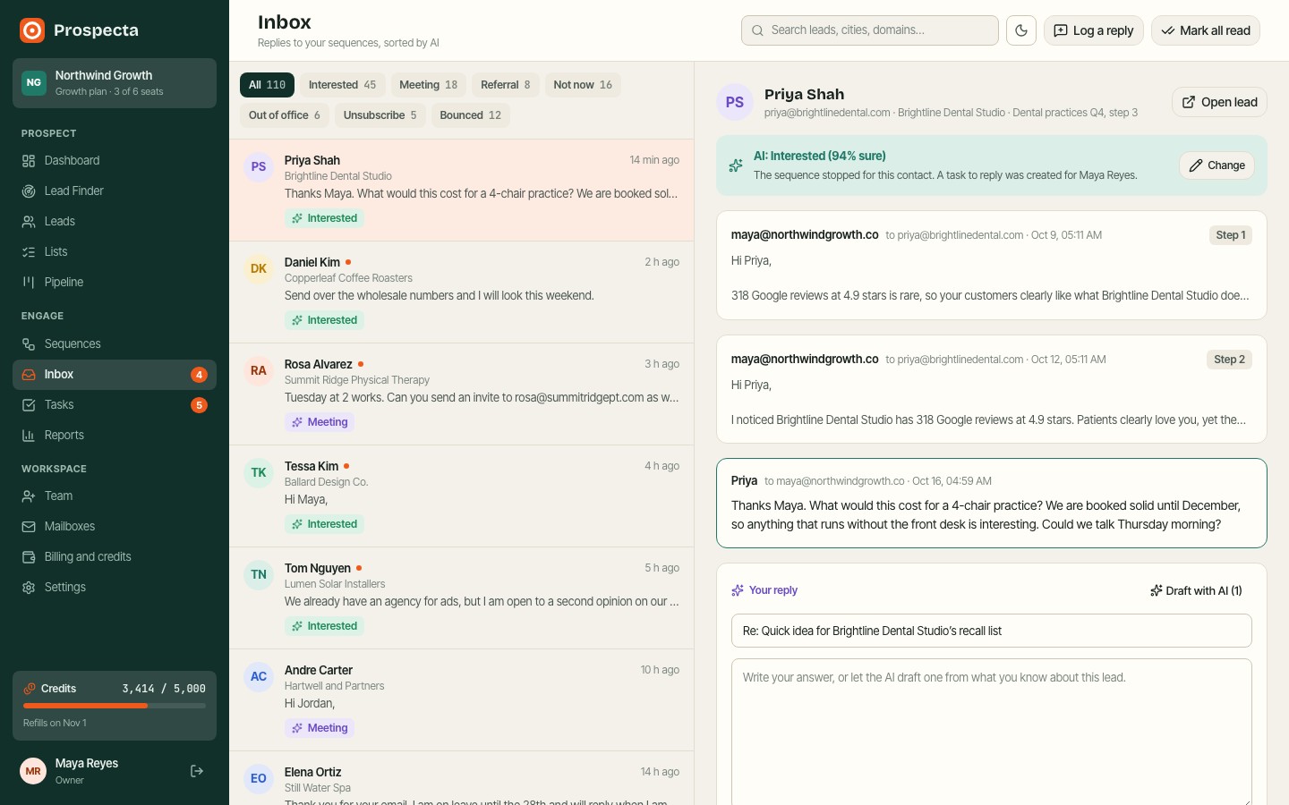Show Bounced replies
The image size is (1289, 805).
(471, 115)
